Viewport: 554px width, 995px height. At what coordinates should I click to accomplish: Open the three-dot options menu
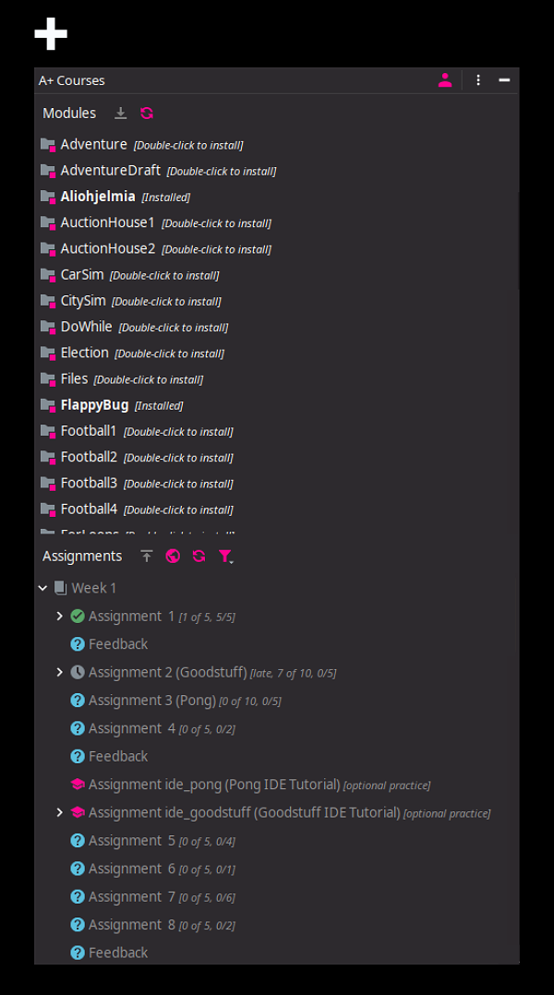tap(478, 80)
